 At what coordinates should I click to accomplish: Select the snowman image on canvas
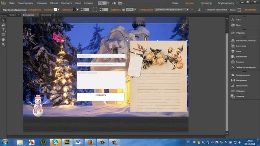[38, 105]
